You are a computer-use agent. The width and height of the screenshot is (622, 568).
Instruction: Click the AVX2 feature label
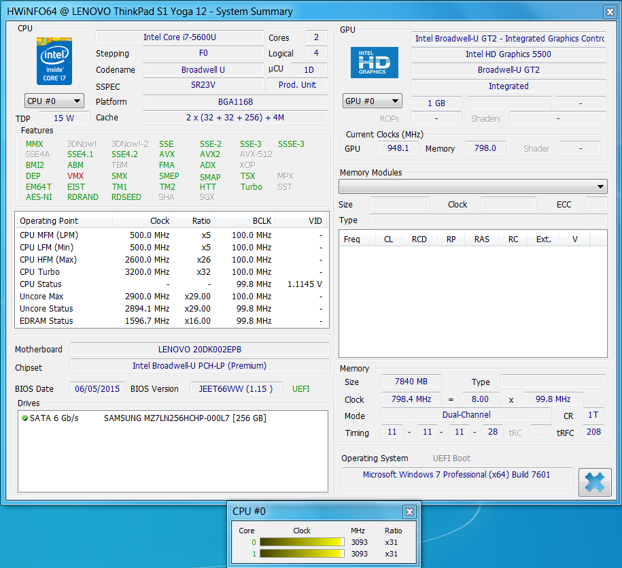pos(210,154)
